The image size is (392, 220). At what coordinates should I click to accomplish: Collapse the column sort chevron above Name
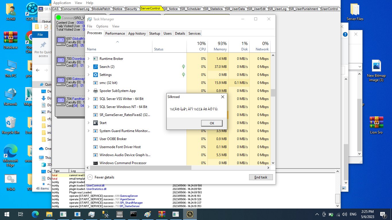click(117, 42)
